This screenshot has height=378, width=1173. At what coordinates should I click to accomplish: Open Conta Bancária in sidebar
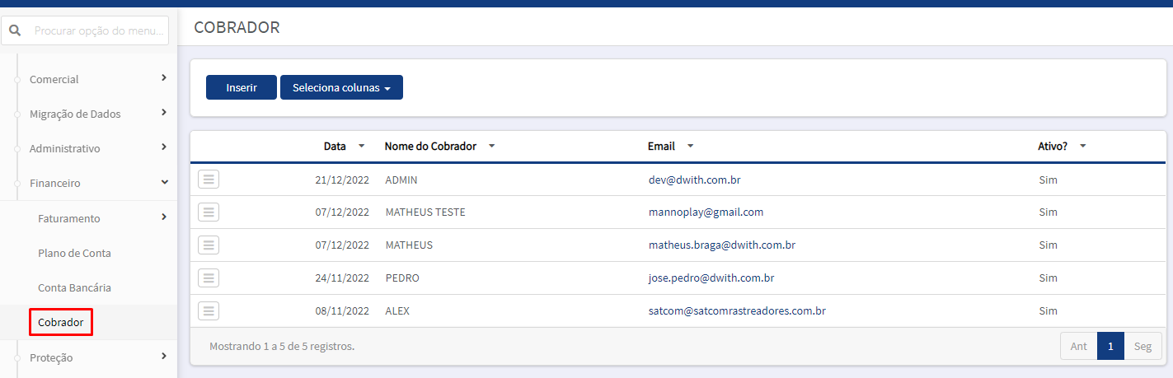(74, 287)
